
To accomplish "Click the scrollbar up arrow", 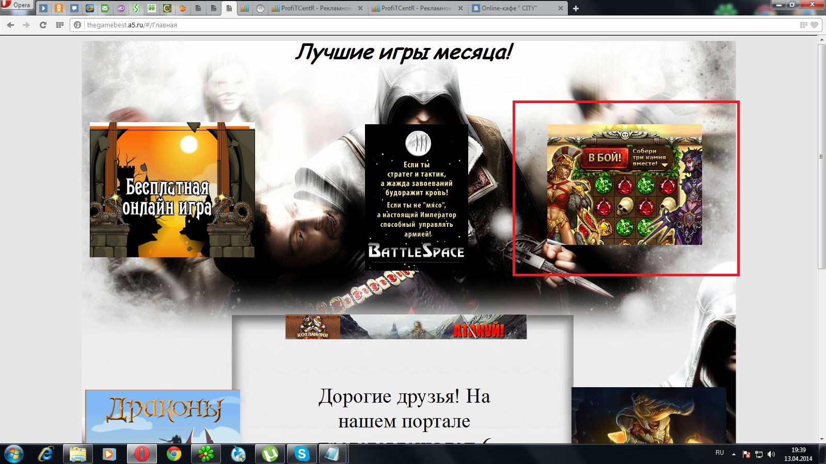I will click(x=821, y=40).
